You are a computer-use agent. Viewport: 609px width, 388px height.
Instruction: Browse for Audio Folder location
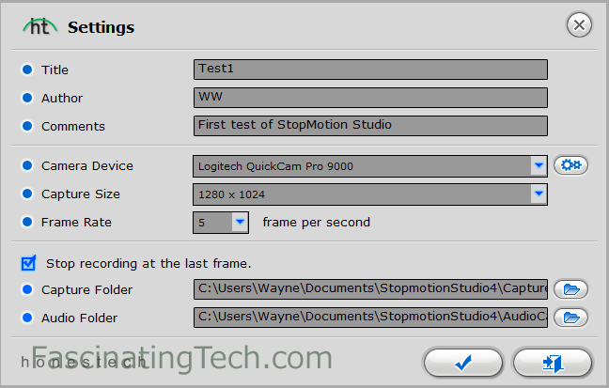tap(570, 317)
